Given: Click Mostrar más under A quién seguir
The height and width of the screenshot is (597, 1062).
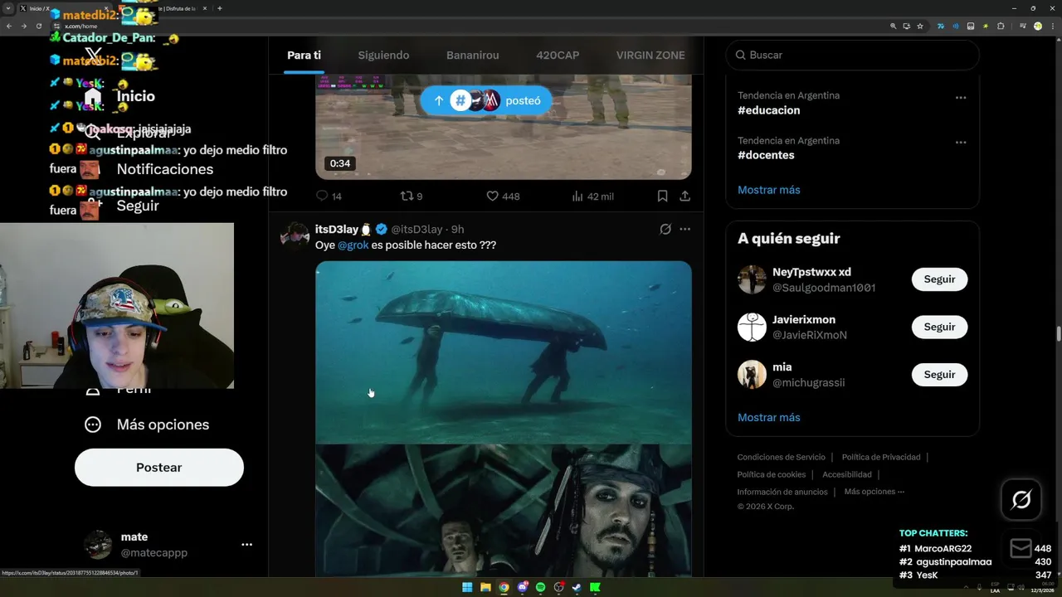Looking at the screenshot, I should [769, 417].
